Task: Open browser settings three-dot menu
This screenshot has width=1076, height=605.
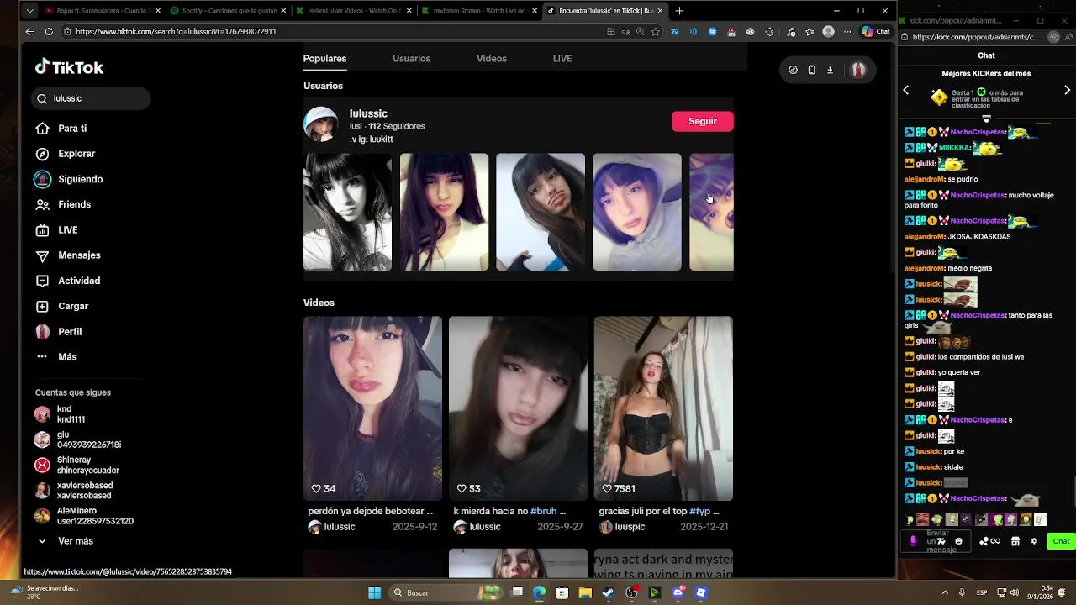Action: (x=847, y=31)
